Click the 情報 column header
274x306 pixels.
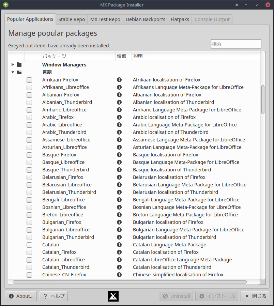pyautogui.click(x=123, y=56)
